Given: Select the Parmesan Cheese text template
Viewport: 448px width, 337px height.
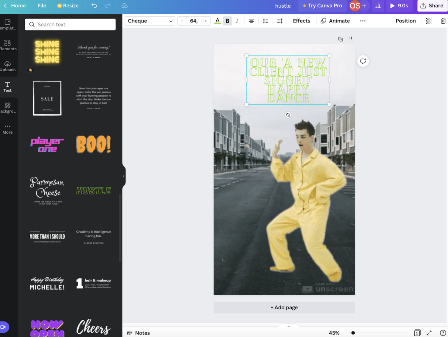Looking at the screenshot, I should tap(47, 191).
